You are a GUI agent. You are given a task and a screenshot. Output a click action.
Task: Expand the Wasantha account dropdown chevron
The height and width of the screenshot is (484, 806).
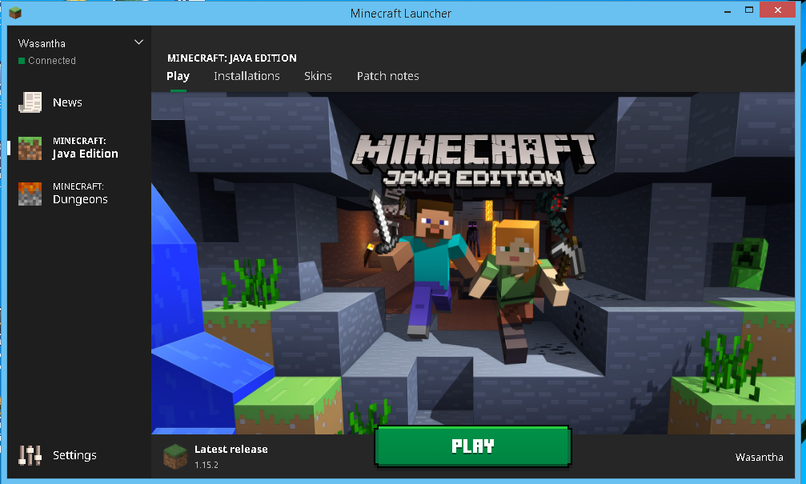tap(138, 42)
